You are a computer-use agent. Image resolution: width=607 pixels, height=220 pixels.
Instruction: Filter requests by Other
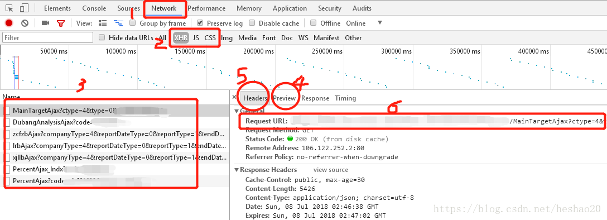tap(353, 37)
